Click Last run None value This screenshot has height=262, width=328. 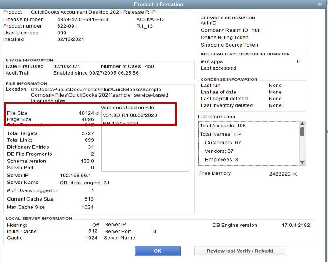[275, 86]
